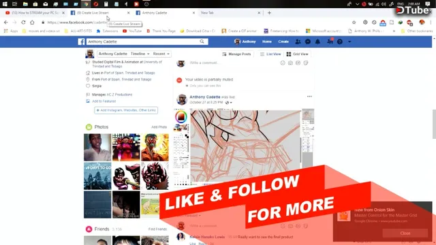
Task: Open Messenger icon in Facebook header
Action: [x=307, y=42]
